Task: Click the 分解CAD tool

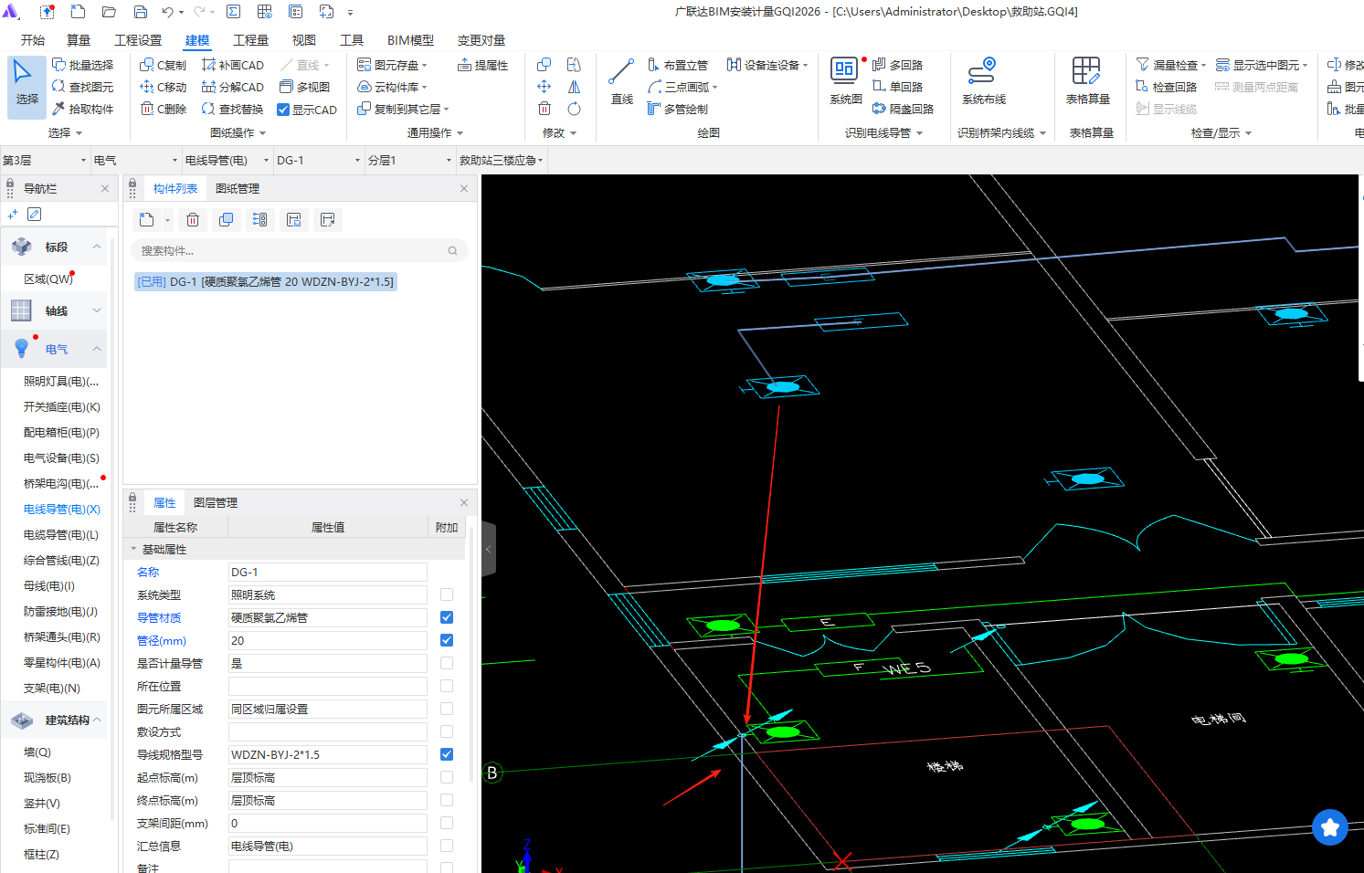Action: (x=233, y=87)
